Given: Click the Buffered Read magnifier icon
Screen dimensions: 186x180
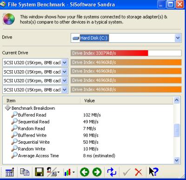Looking at the screenshot, I should point(14,115).
